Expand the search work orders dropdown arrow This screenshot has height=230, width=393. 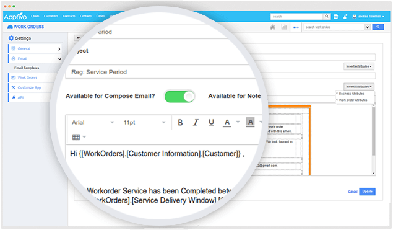tap(368, 27)
